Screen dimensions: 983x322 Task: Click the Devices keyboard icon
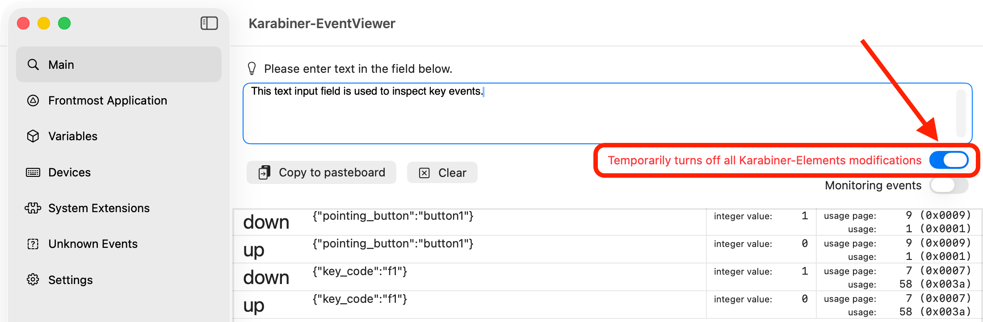(33, 172)
